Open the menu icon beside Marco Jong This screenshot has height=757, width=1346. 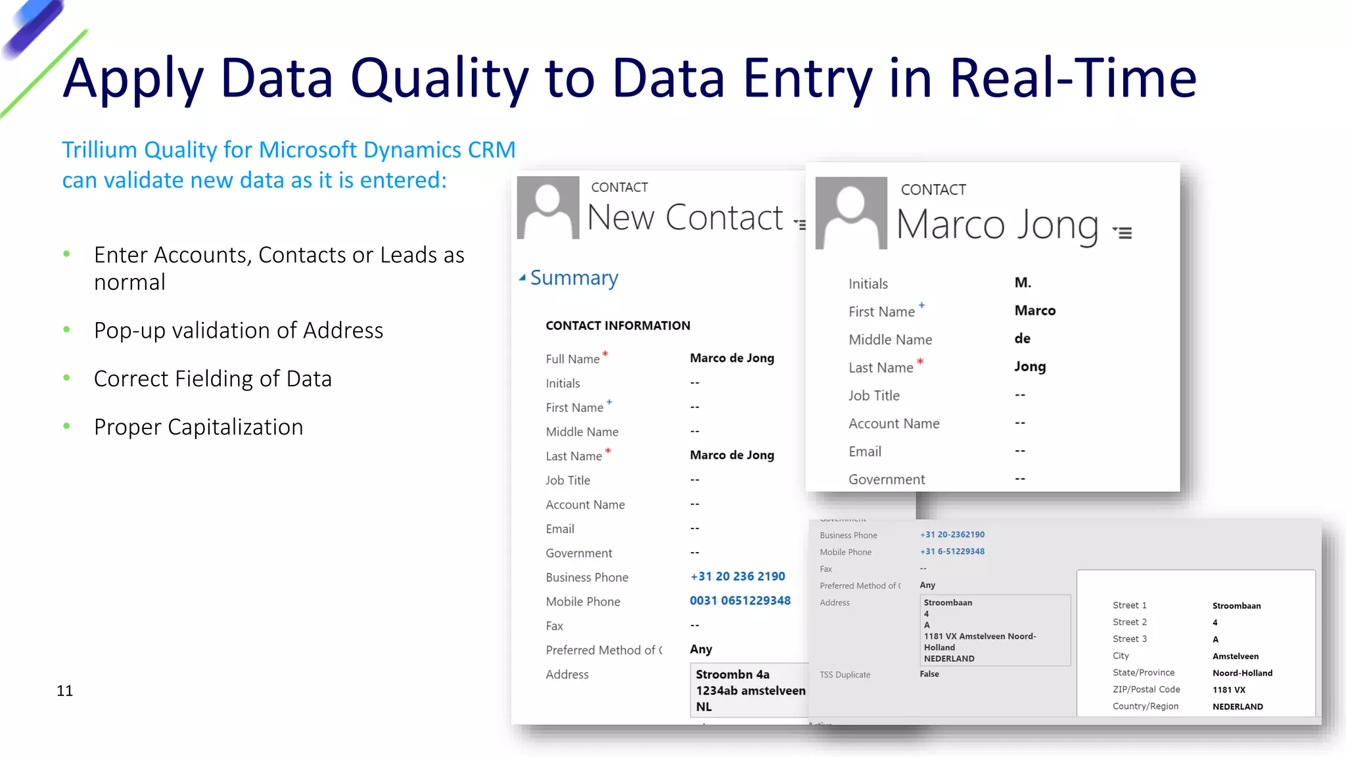tap(1122, 232)
